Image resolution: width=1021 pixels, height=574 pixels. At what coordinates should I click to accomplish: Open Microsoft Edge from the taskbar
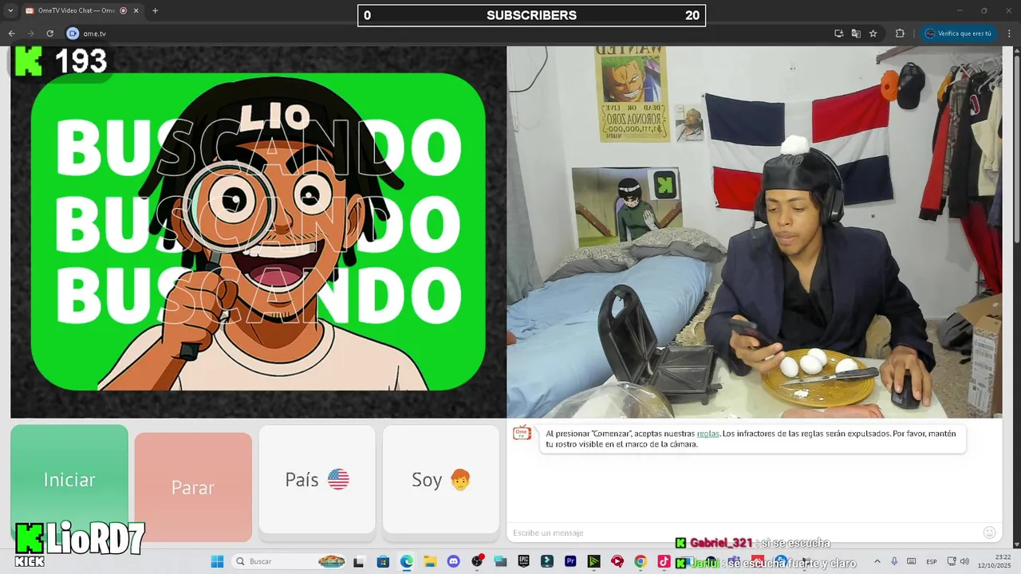[406, 561]
